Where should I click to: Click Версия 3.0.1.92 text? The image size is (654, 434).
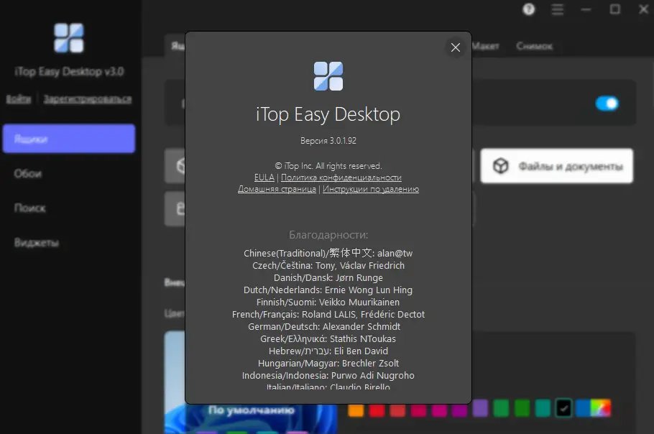(x=328, y=141)
